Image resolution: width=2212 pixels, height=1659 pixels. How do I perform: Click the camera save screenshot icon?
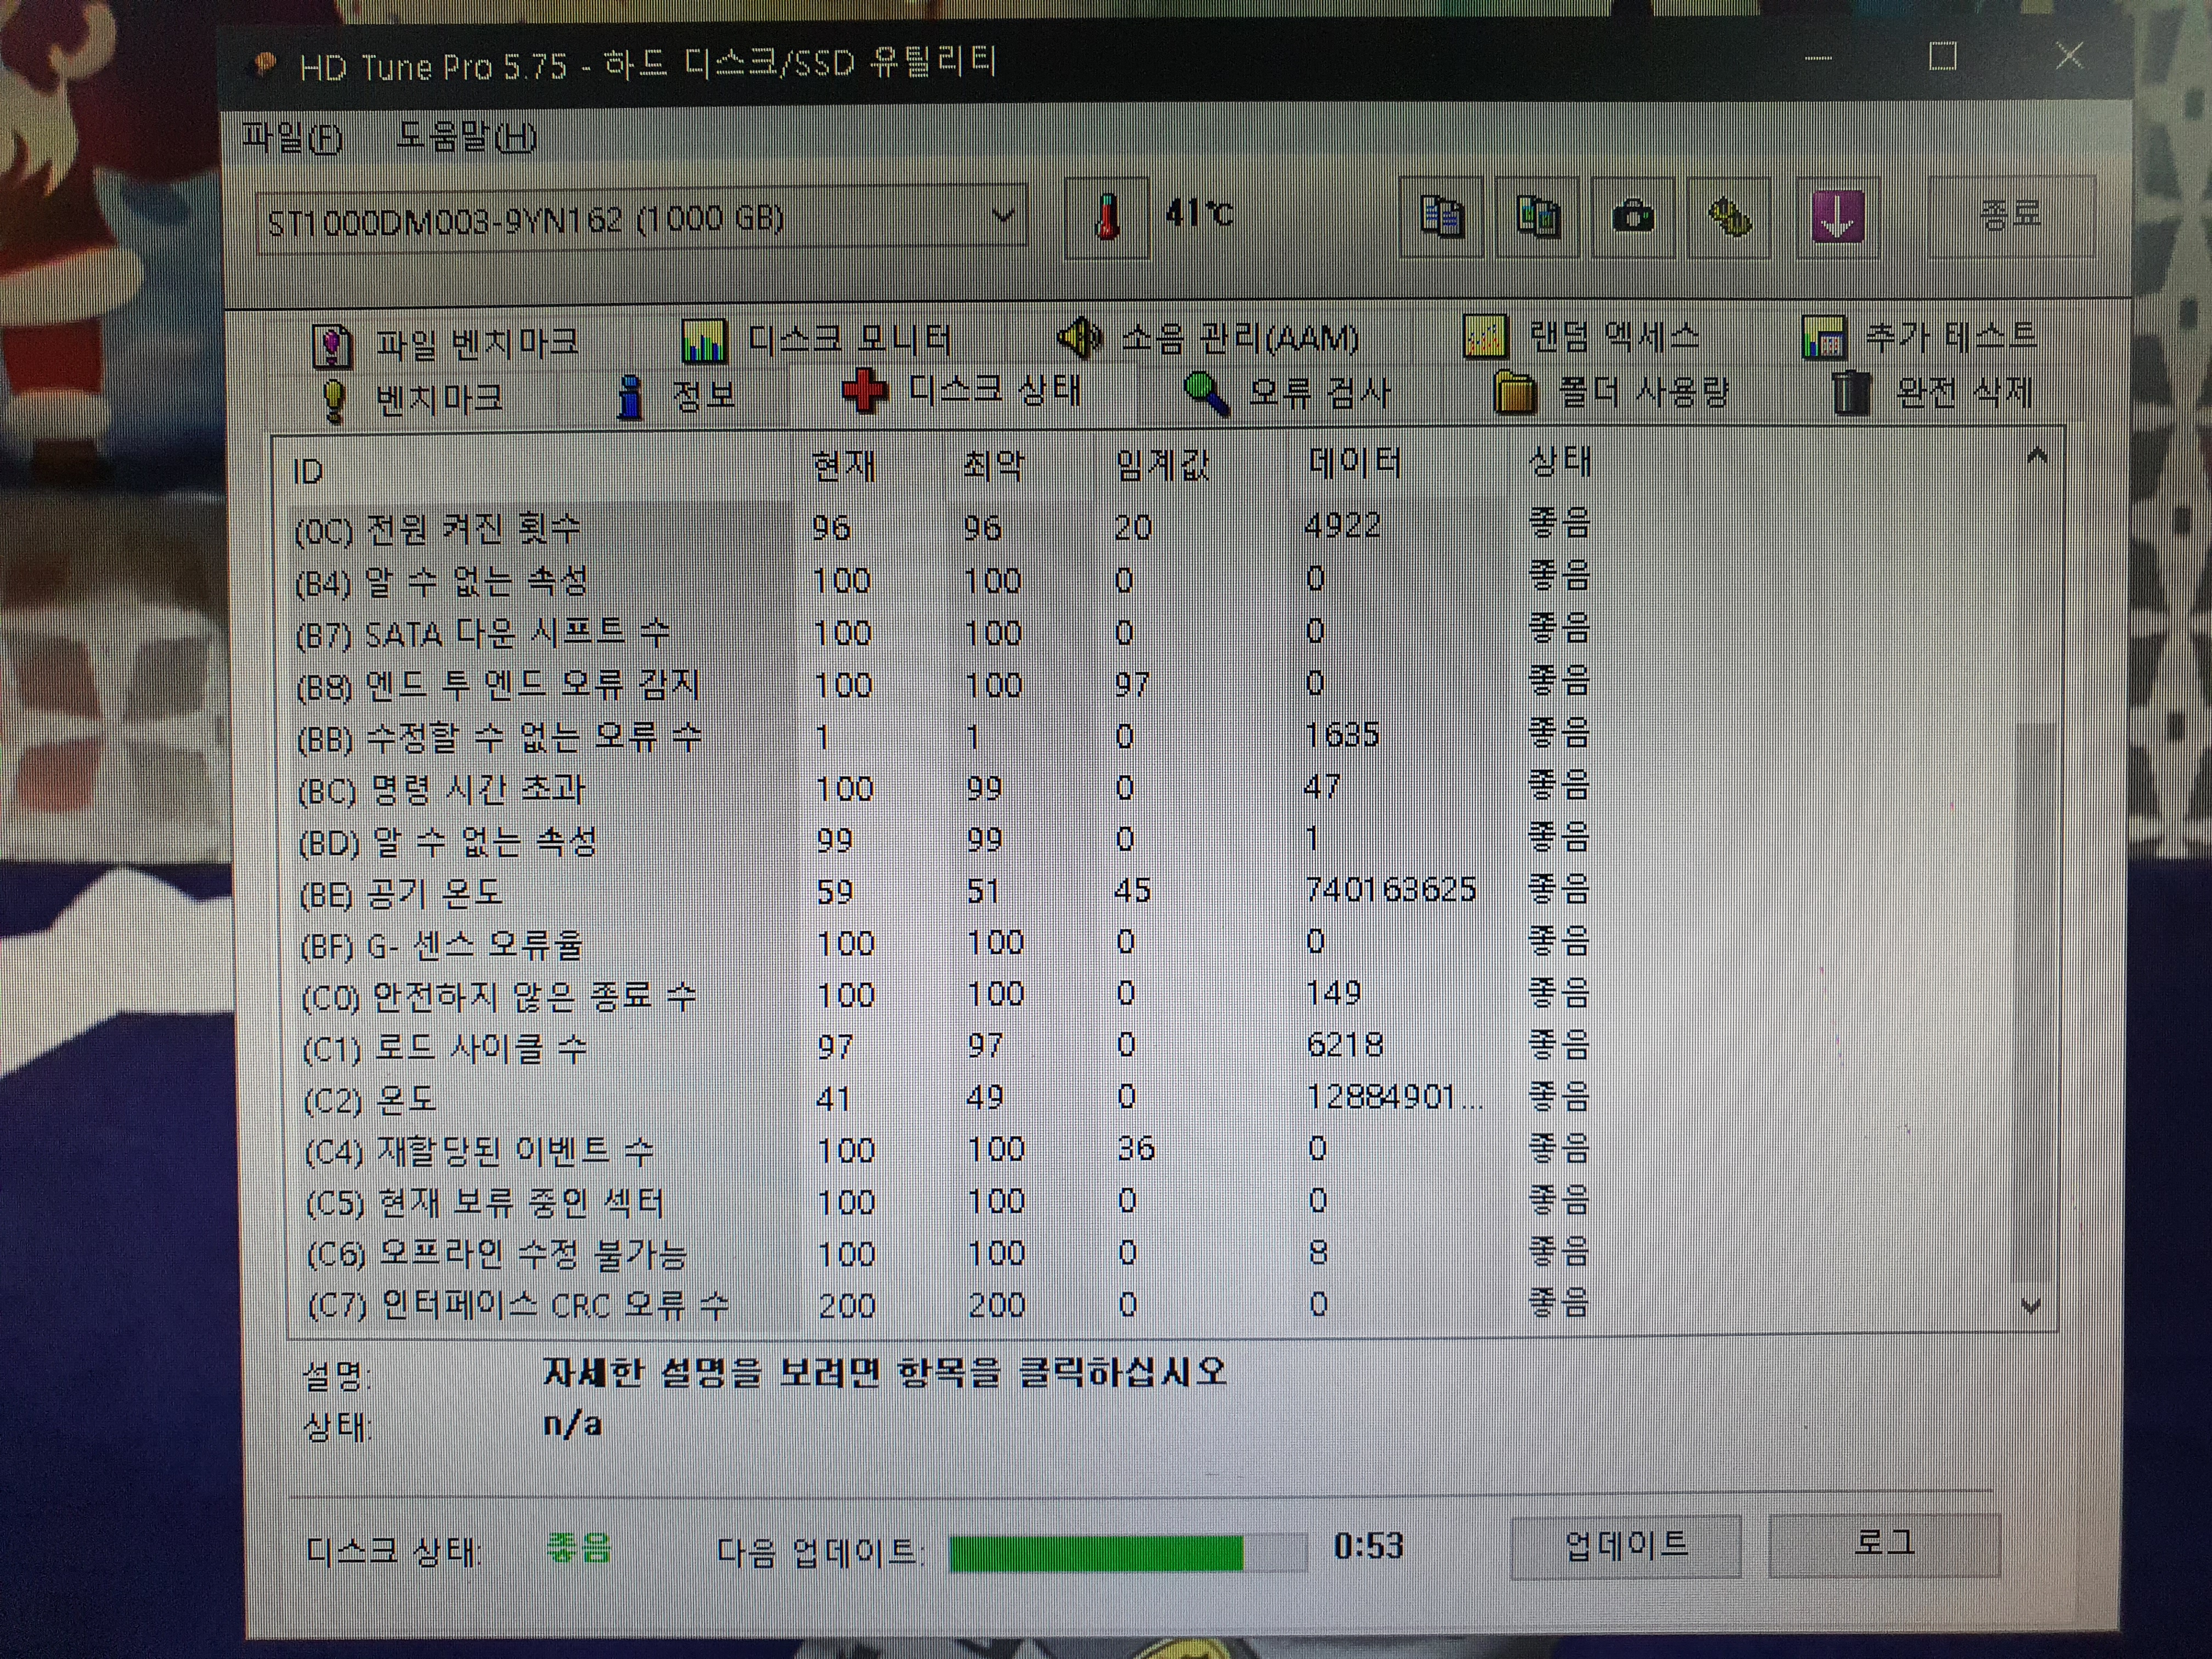click(x=1633, y=217)
